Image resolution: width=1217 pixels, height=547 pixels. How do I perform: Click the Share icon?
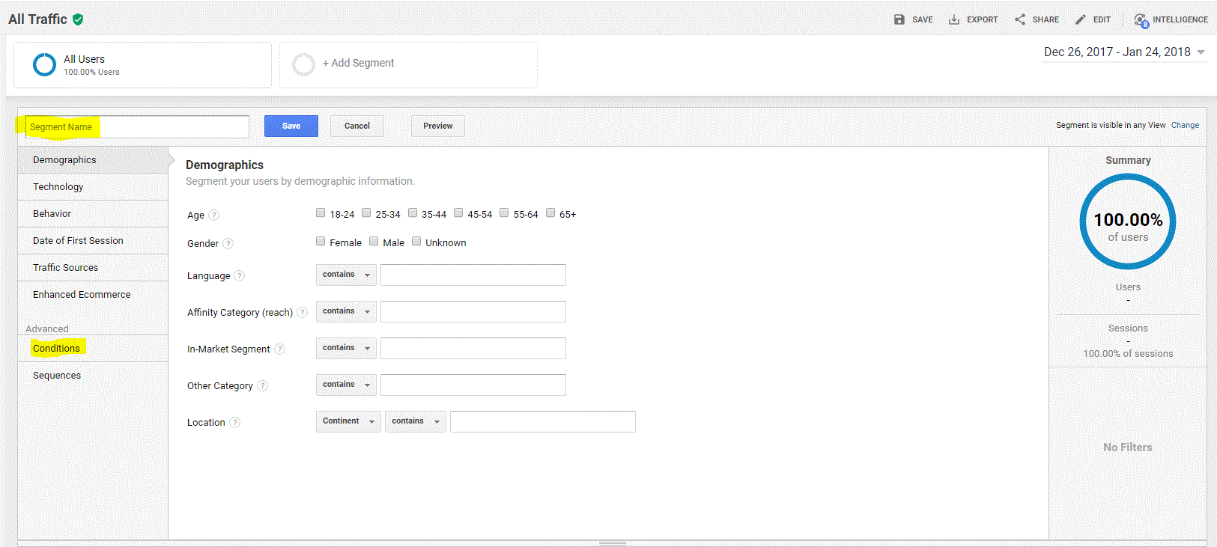tap(1019, 19)
